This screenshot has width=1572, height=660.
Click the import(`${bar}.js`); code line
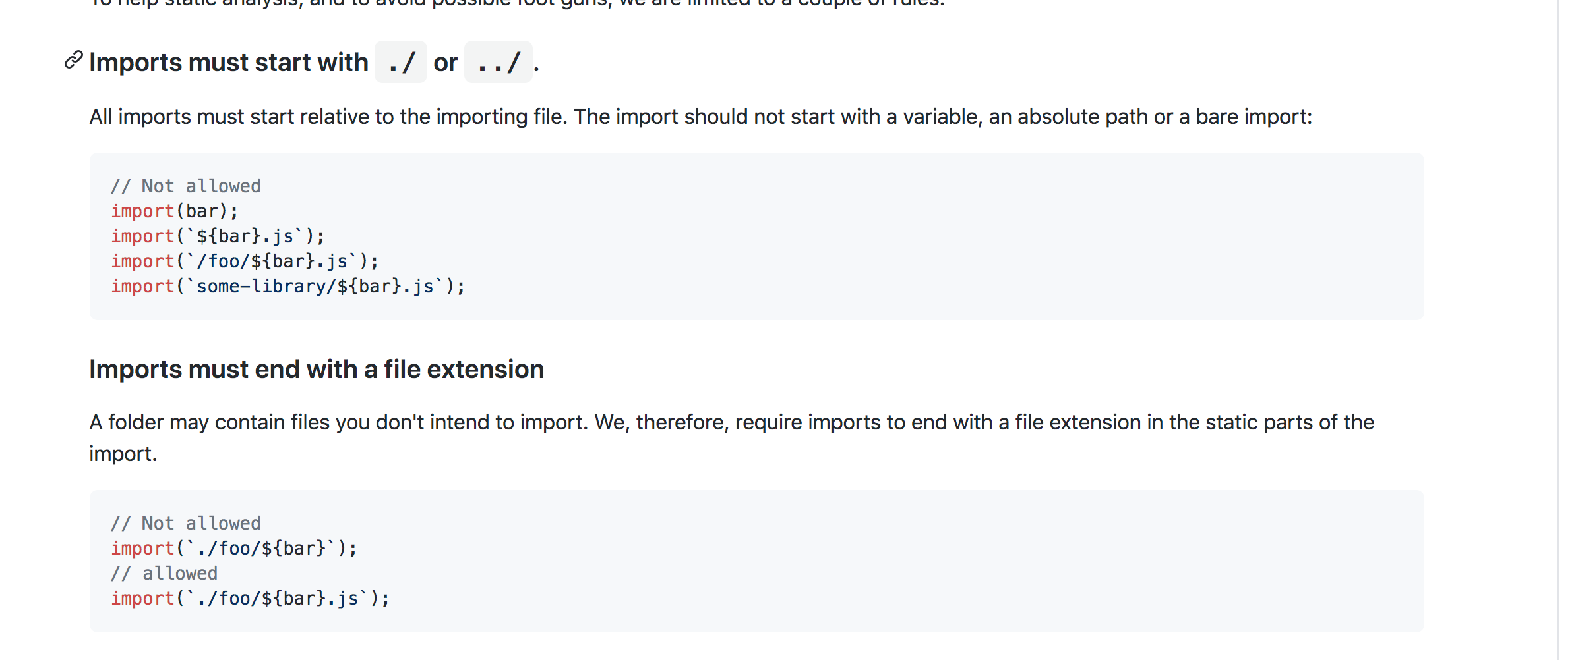click(218, 236)
